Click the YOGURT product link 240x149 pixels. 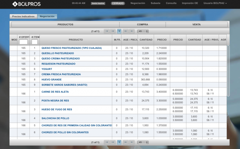point(47,69)
